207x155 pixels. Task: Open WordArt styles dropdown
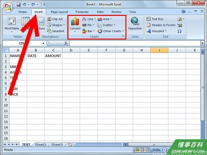pos(157,31)
